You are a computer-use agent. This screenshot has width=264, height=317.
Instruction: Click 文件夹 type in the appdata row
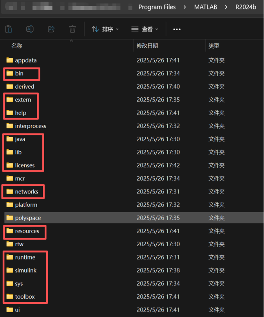tap(216, 60)
